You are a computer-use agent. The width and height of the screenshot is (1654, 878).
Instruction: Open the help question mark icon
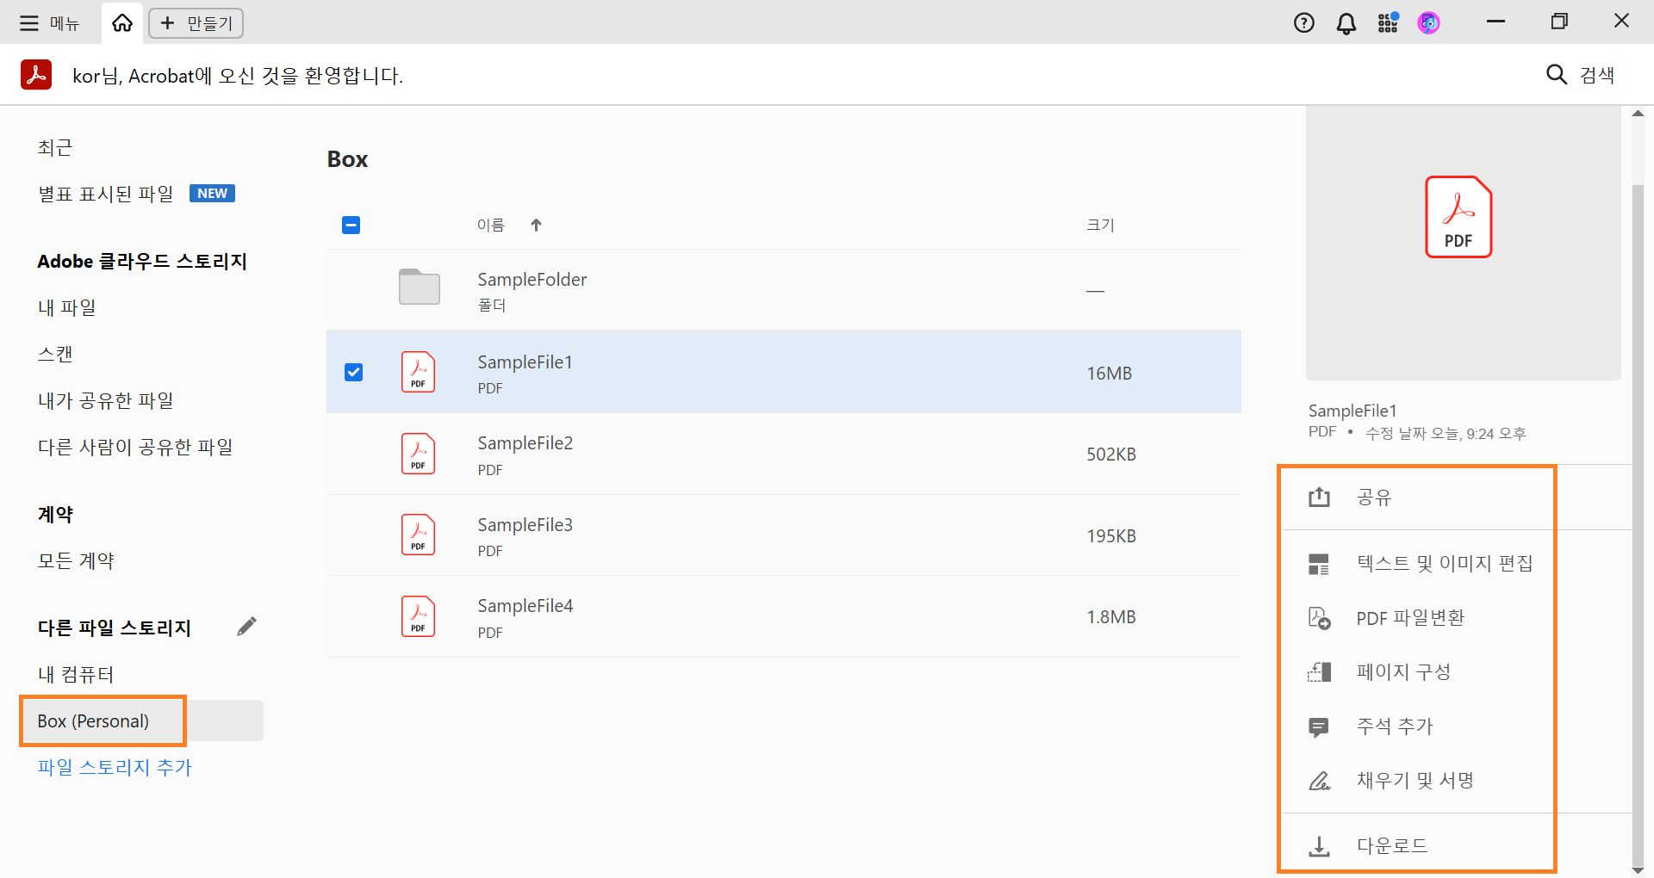[1303, 23]
